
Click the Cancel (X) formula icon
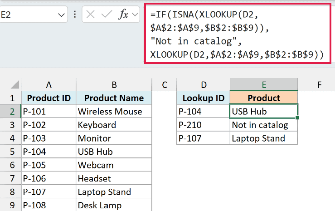click(90, 15)
